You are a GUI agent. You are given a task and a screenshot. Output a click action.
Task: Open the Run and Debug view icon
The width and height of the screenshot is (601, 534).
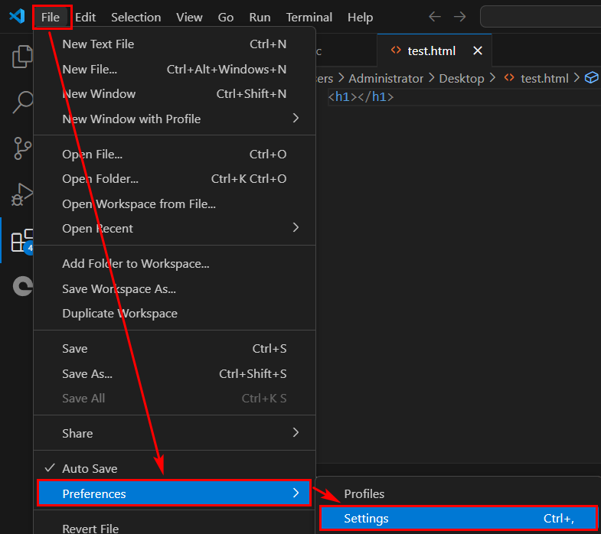tap(21, 194)
